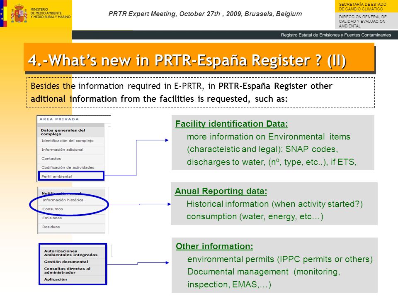Click text 'Besides the information required in E-PRTR'
This screenshot has height=299, width=398.
pos(117,86)
